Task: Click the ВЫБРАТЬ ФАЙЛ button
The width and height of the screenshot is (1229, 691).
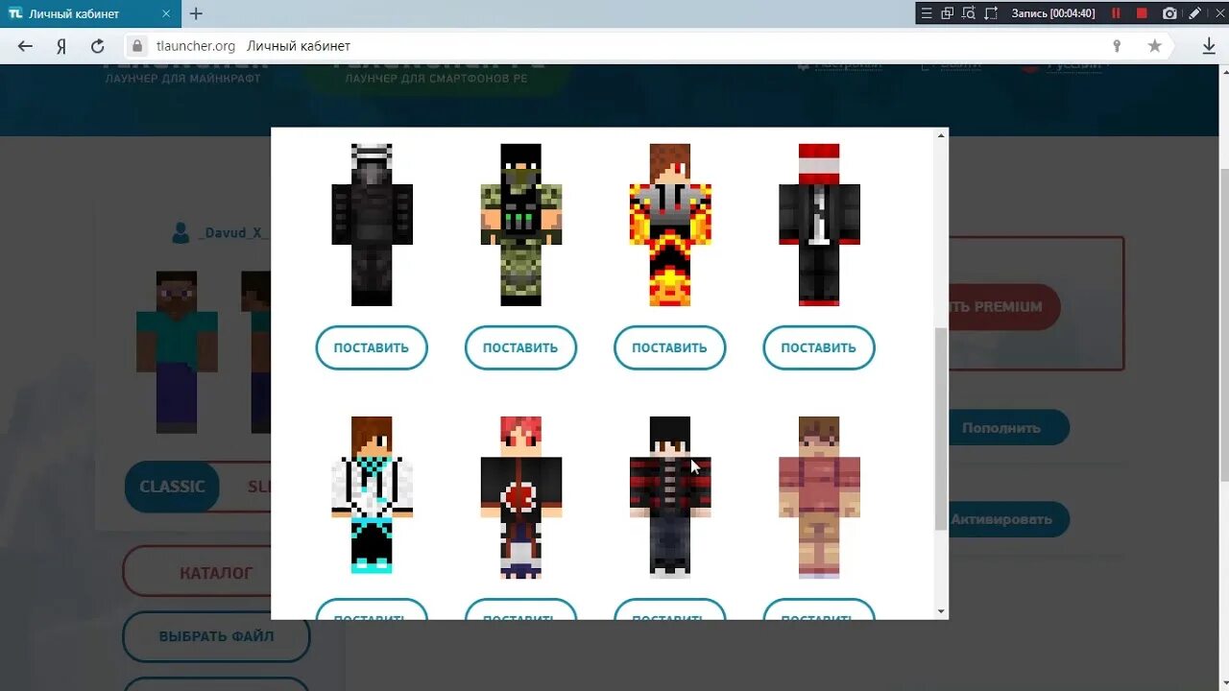Action: pyautogui.click(x=216, y=635)
